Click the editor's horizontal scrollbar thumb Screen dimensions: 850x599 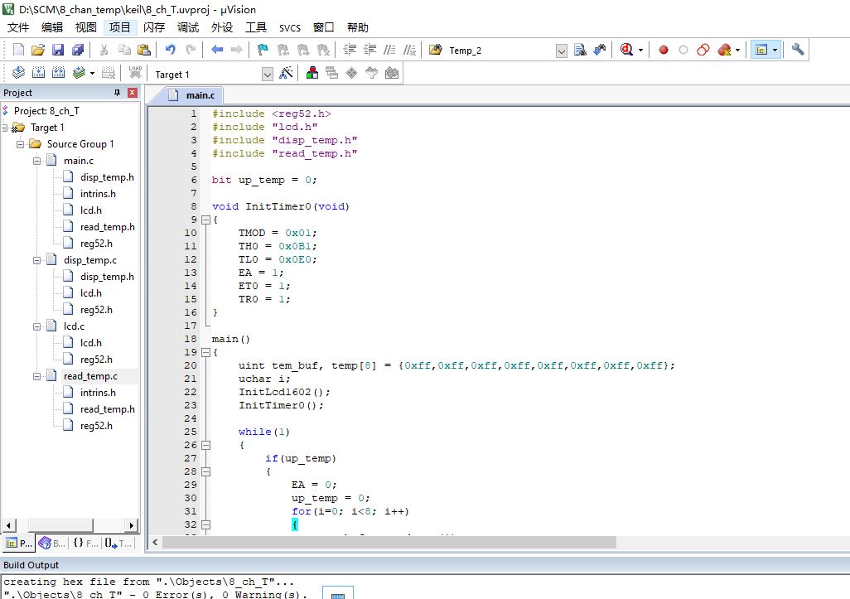(x=389, y=542)
